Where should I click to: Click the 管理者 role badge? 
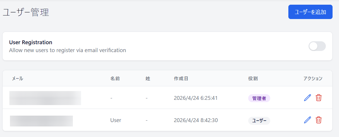259,98
